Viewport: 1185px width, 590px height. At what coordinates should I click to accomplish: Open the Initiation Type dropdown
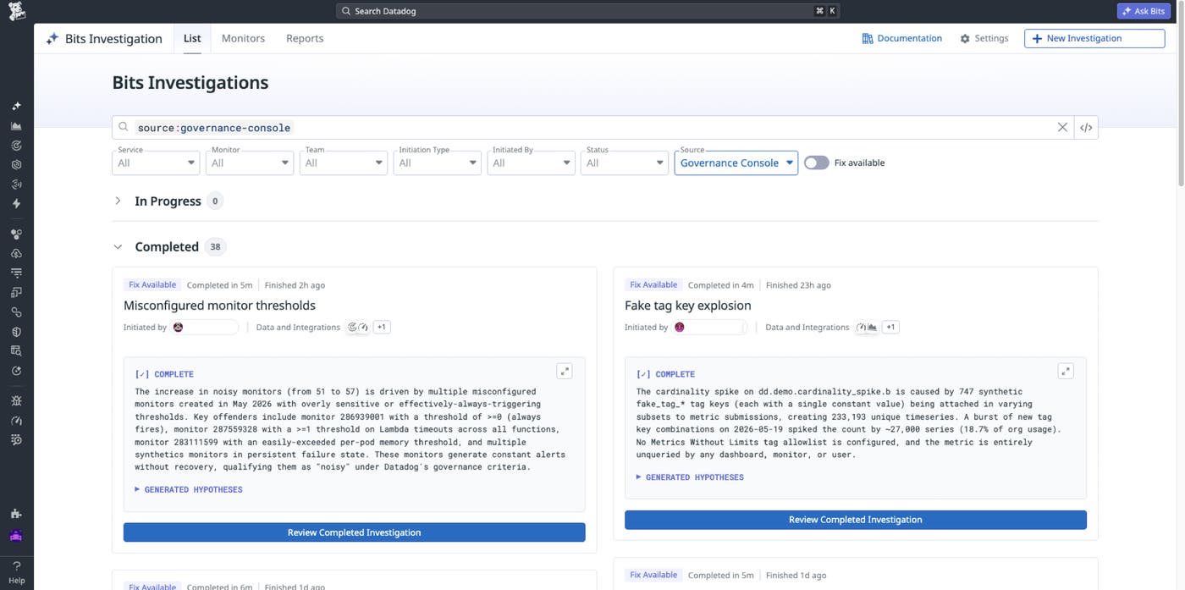click(x=437, y=163)
